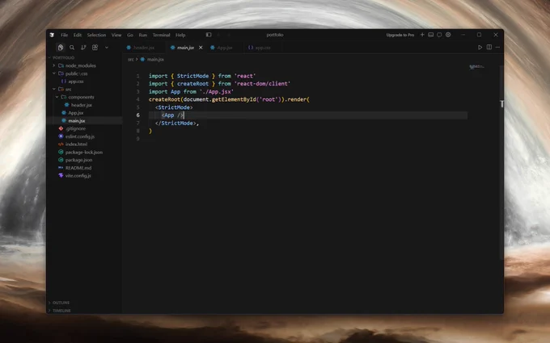Open app.css in the file tree
Image resolution: width=550 pixels, height=343 pixels.
pyautogui.click(x=75, y=82)
